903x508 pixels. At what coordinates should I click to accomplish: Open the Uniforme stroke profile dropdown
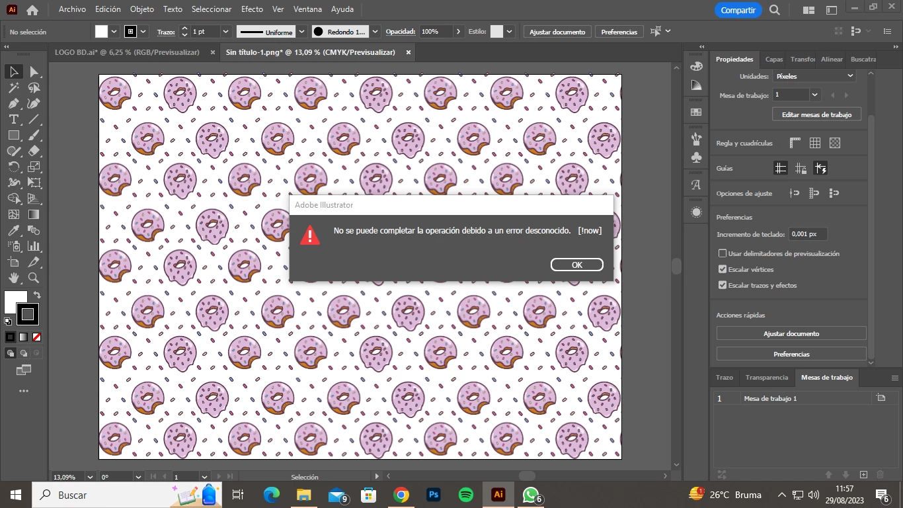302,32
